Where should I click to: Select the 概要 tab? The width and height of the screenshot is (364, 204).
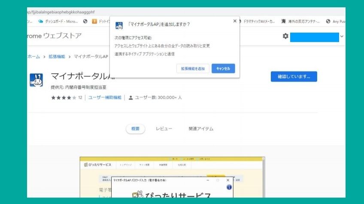click(x=135, y=129)
